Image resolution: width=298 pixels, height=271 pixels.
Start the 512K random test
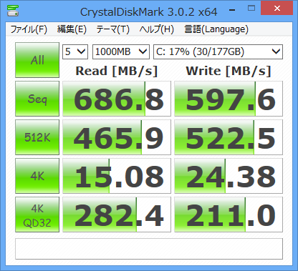(37, 137)
